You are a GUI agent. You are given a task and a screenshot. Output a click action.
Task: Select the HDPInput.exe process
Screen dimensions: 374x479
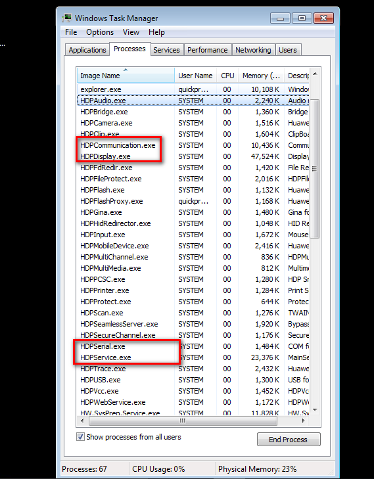pyautogui.click(x=193, y=235)
